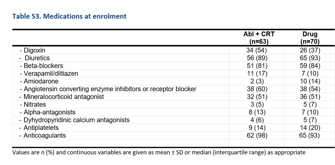
Task: Click the Anticoagulants Abl + CRT value 62 (98)
Action: coord(257,135)
